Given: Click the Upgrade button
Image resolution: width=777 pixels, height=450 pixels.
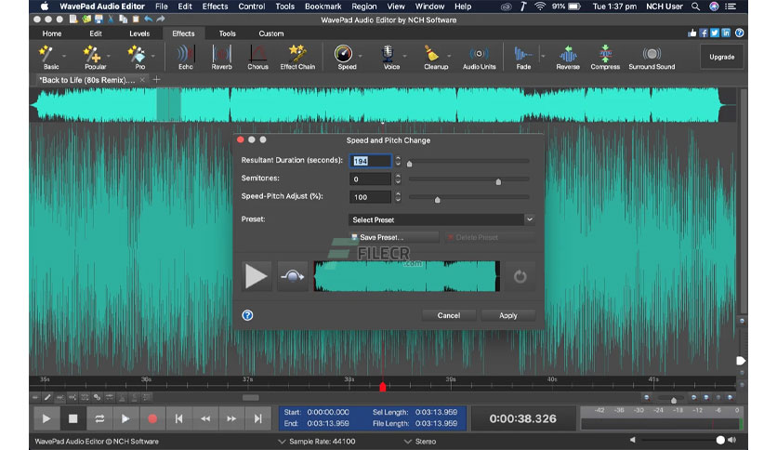Looking at the screenshot, I should [x=721, y=57].
